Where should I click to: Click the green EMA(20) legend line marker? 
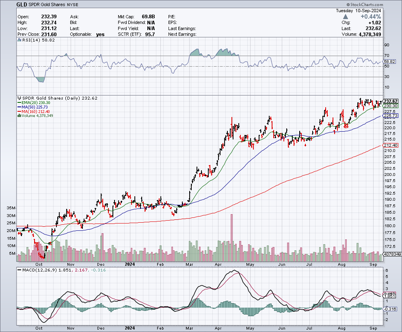19,102
